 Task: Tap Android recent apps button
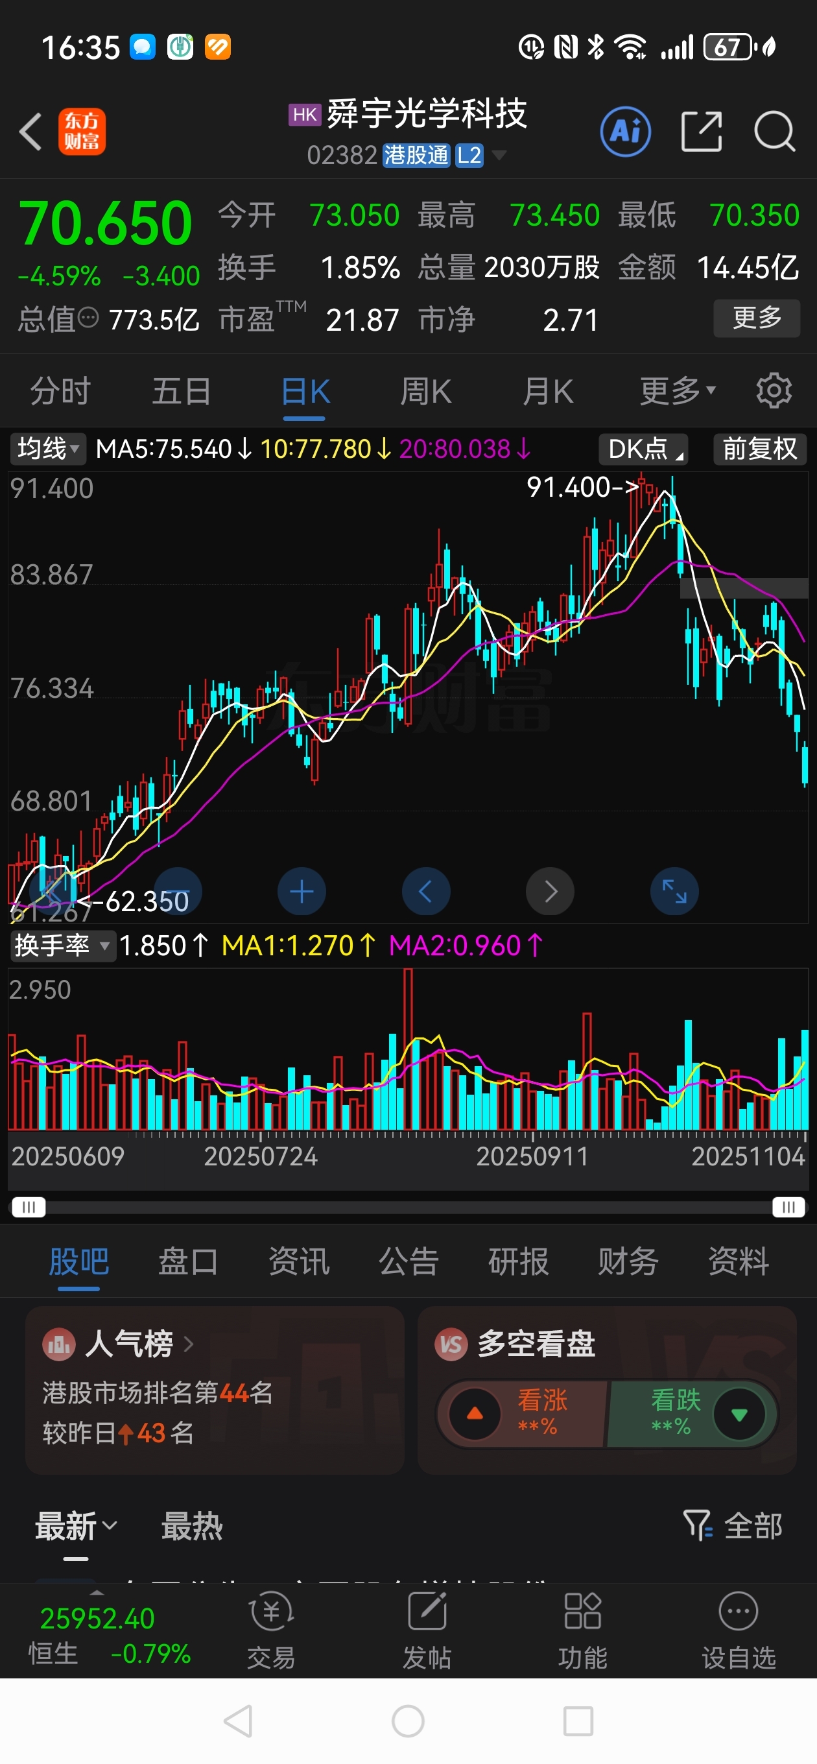click(578, 1721)
